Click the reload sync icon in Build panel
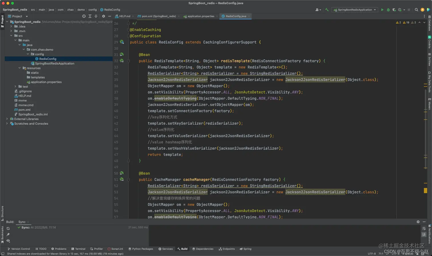The height and width of the screenshot is (256, 432). pyautogui.click(x=8, y=228)
